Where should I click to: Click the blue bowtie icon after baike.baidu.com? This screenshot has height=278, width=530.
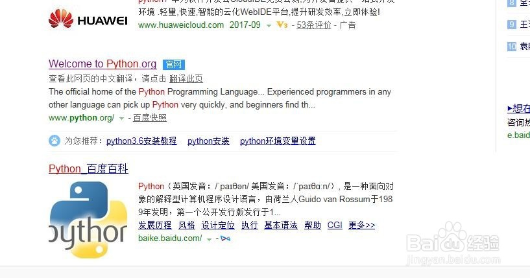pyautogui.click(x=226, y=238)
